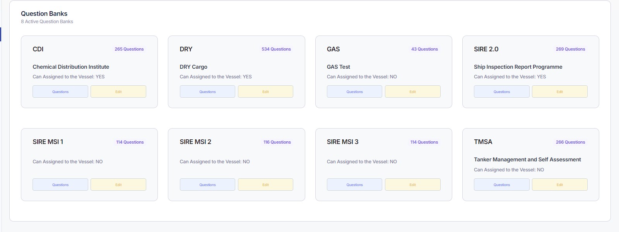Screen dimensions: 619x232
Task: Open Questions for SIRE MSI 3
Action: 354,185
